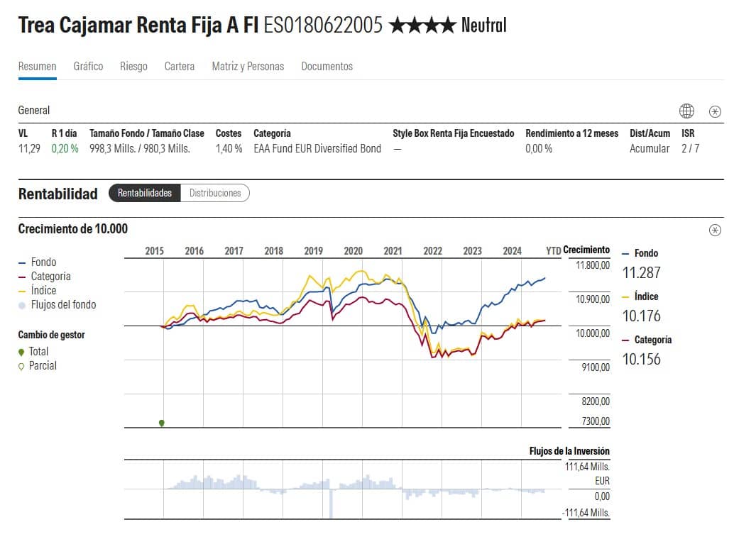Open the Riesgo tab

coord(133,66)
